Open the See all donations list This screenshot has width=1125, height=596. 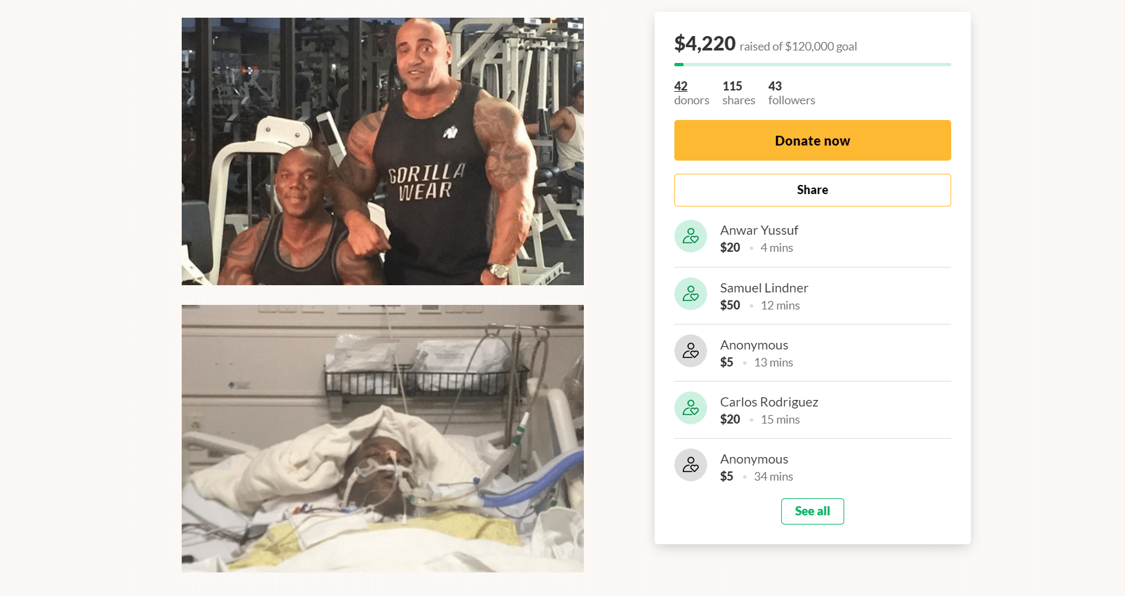click(x=812, y=511)
